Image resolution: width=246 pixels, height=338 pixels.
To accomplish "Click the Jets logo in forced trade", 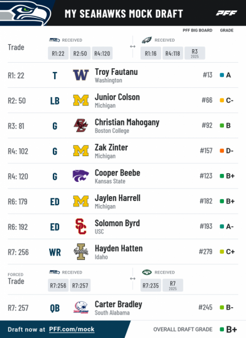I will (147, 272).
